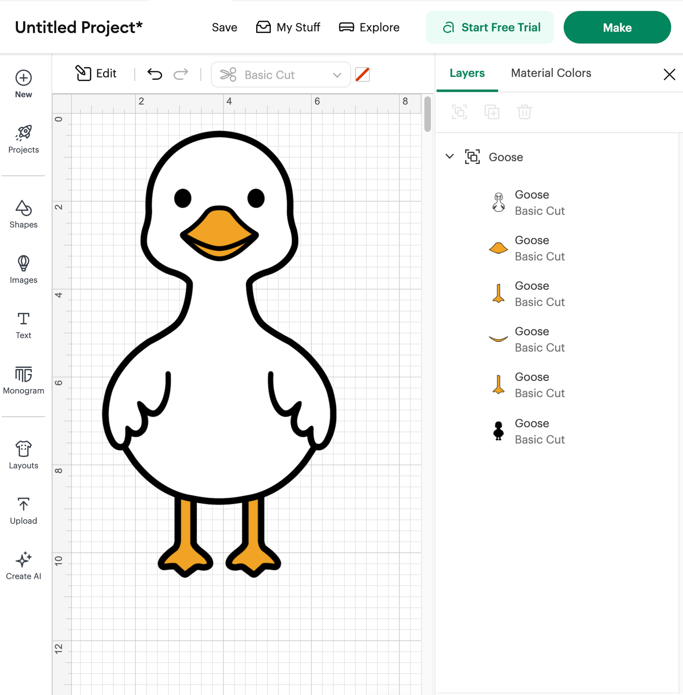The image size is (683, 695).
Task: Open the New project panel
Action: (23, 84)
